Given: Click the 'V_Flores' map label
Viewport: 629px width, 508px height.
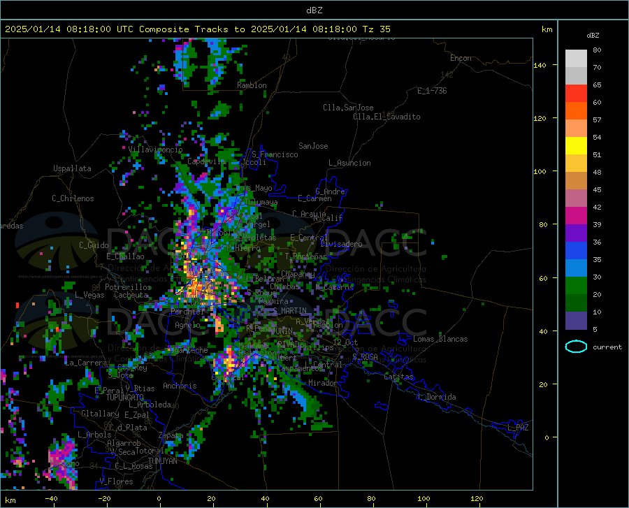Looking at the screenshot, I should 116,481.
